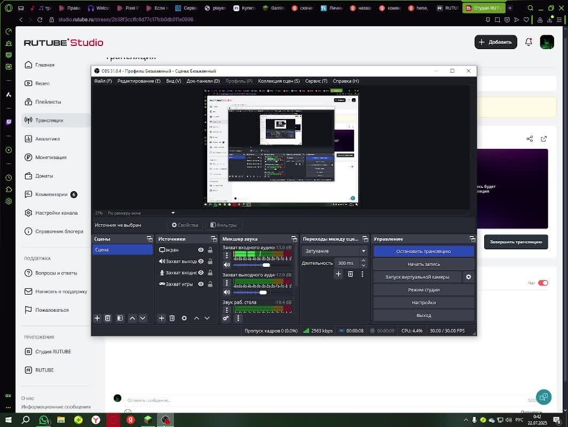Pop out the Сцены dock panel
The image size is (568, 427).
click(x=149, y=239)
